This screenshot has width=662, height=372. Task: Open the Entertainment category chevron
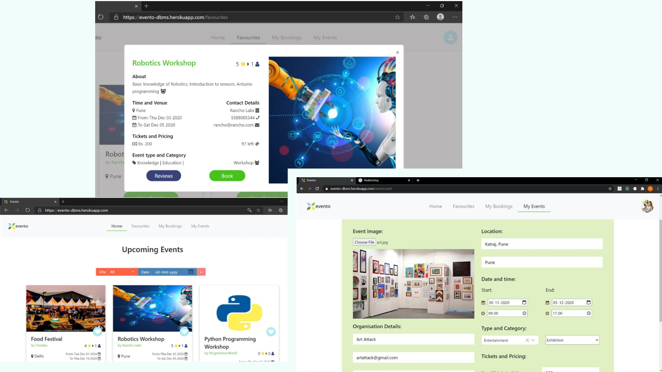(533, 340)
